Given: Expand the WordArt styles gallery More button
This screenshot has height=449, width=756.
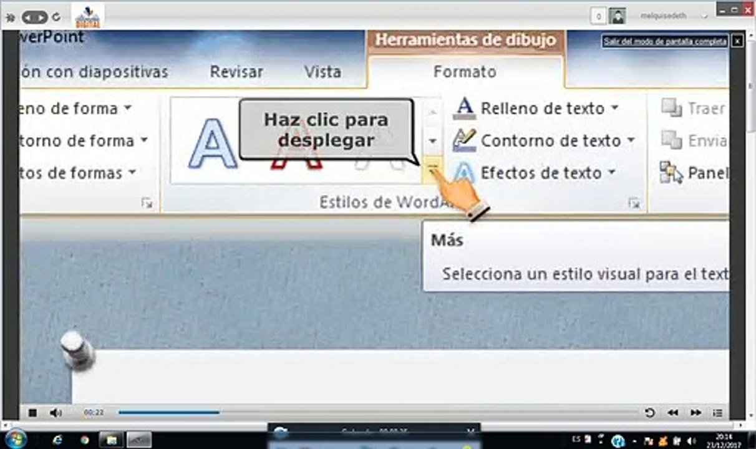Looking at the screenshot, I should (x=434, y=170).
